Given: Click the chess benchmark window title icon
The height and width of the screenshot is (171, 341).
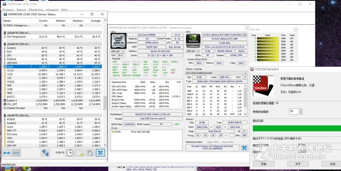Looking at the screenshot, I should pos(252,69).
